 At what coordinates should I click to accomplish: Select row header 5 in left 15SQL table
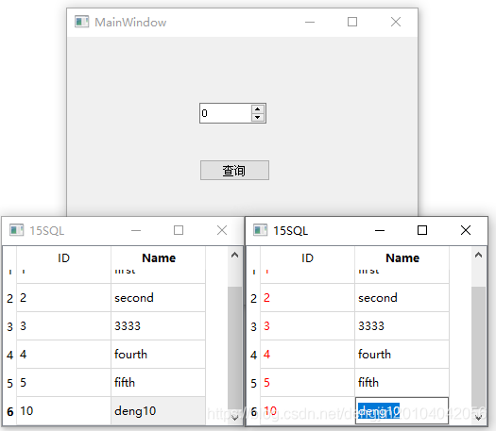pos(9,383)
